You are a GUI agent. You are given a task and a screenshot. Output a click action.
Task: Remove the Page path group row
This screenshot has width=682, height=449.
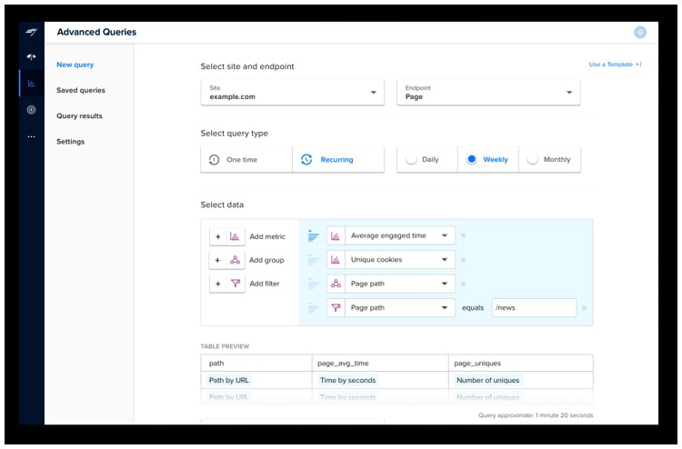coord(463,284)
